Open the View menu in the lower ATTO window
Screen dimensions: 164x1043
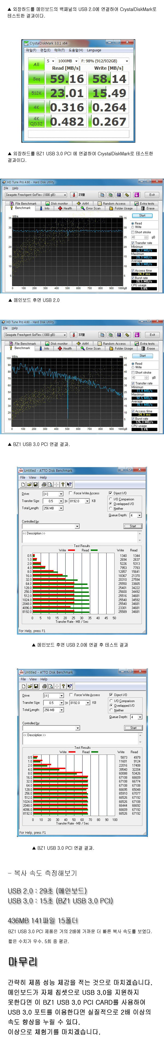[33, 679]
